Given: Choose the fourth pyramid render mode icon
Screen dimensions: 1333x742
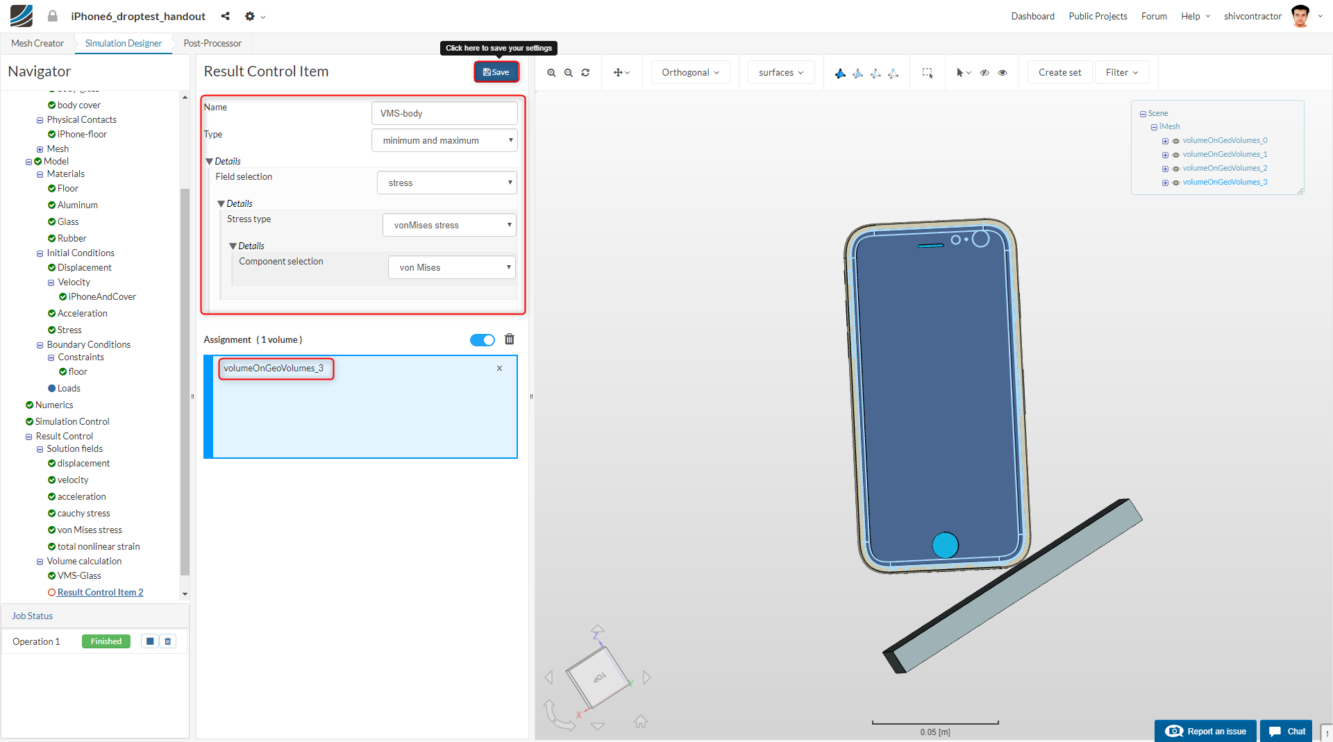Looking at the screenshot, I should coord(894,73).
